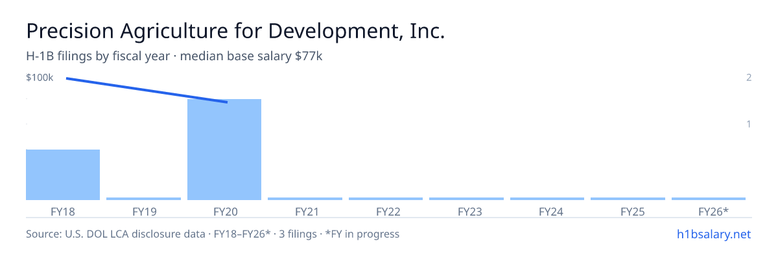778x259 pixels.
Task: Open the h1bsalary.net link
Action: pyautogui.click(x=713, y=234)
